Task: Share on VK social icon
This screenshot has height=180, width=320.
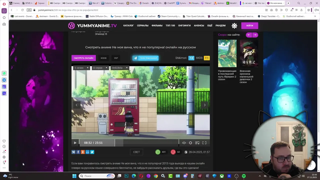Action: point(73,152)
